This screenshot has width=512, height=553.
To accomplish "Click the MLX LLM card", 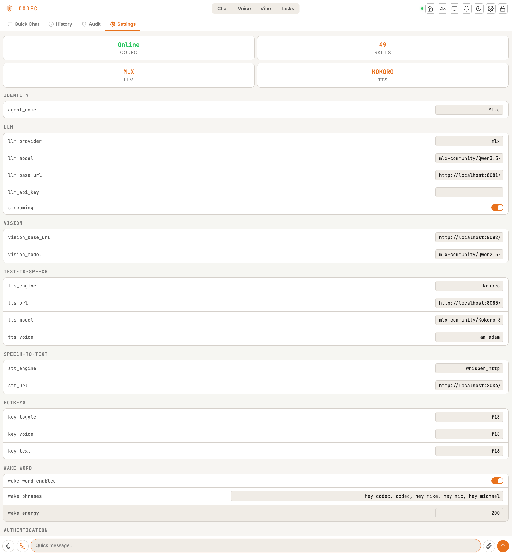I will (x=129, y=75).
